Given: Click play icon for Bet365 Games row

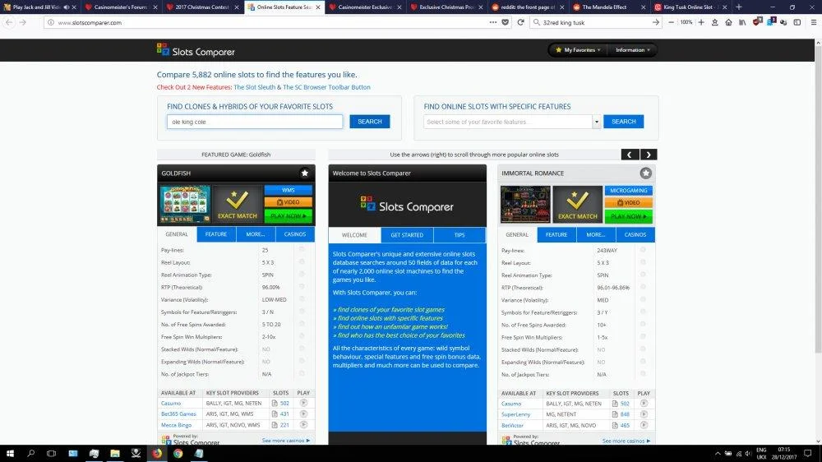Looking at the screenshot, I should (x=303, y=413).
